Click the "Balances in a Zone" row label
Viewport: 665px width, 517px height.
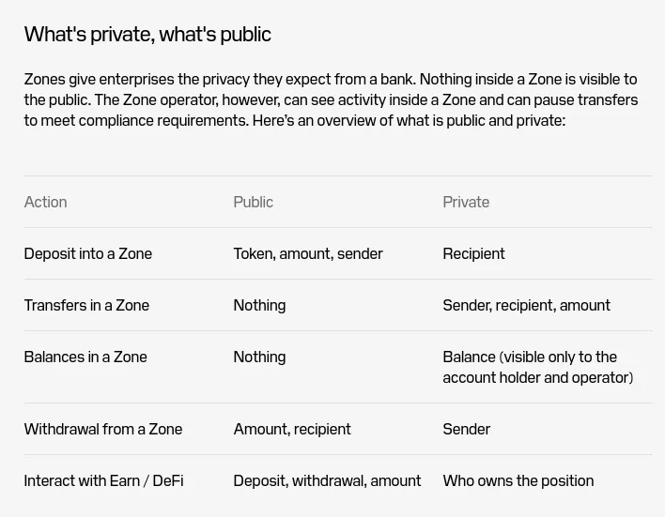85,357
